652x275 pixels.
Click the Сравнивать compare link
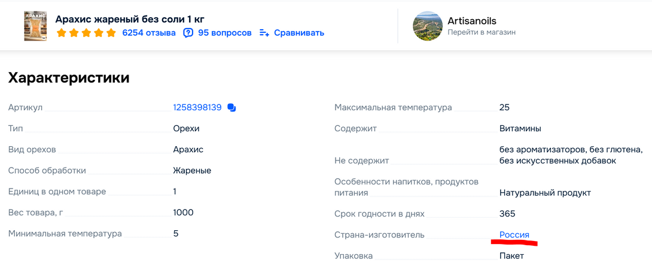[x=299, y=33]
